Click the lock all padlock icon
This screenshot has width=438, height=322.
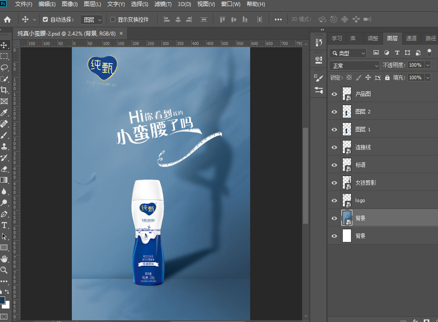point(387,77)
